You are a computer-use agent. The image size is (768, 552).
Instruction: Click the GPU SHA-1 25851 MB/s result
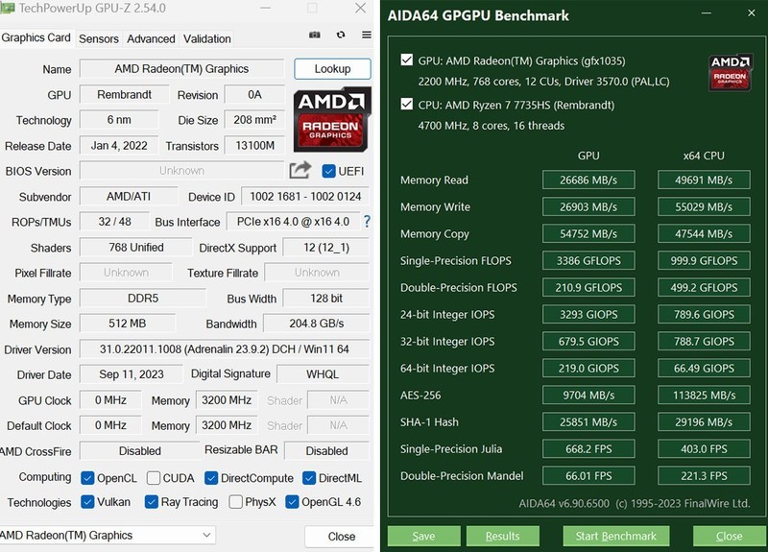click(x=588, y=422)
